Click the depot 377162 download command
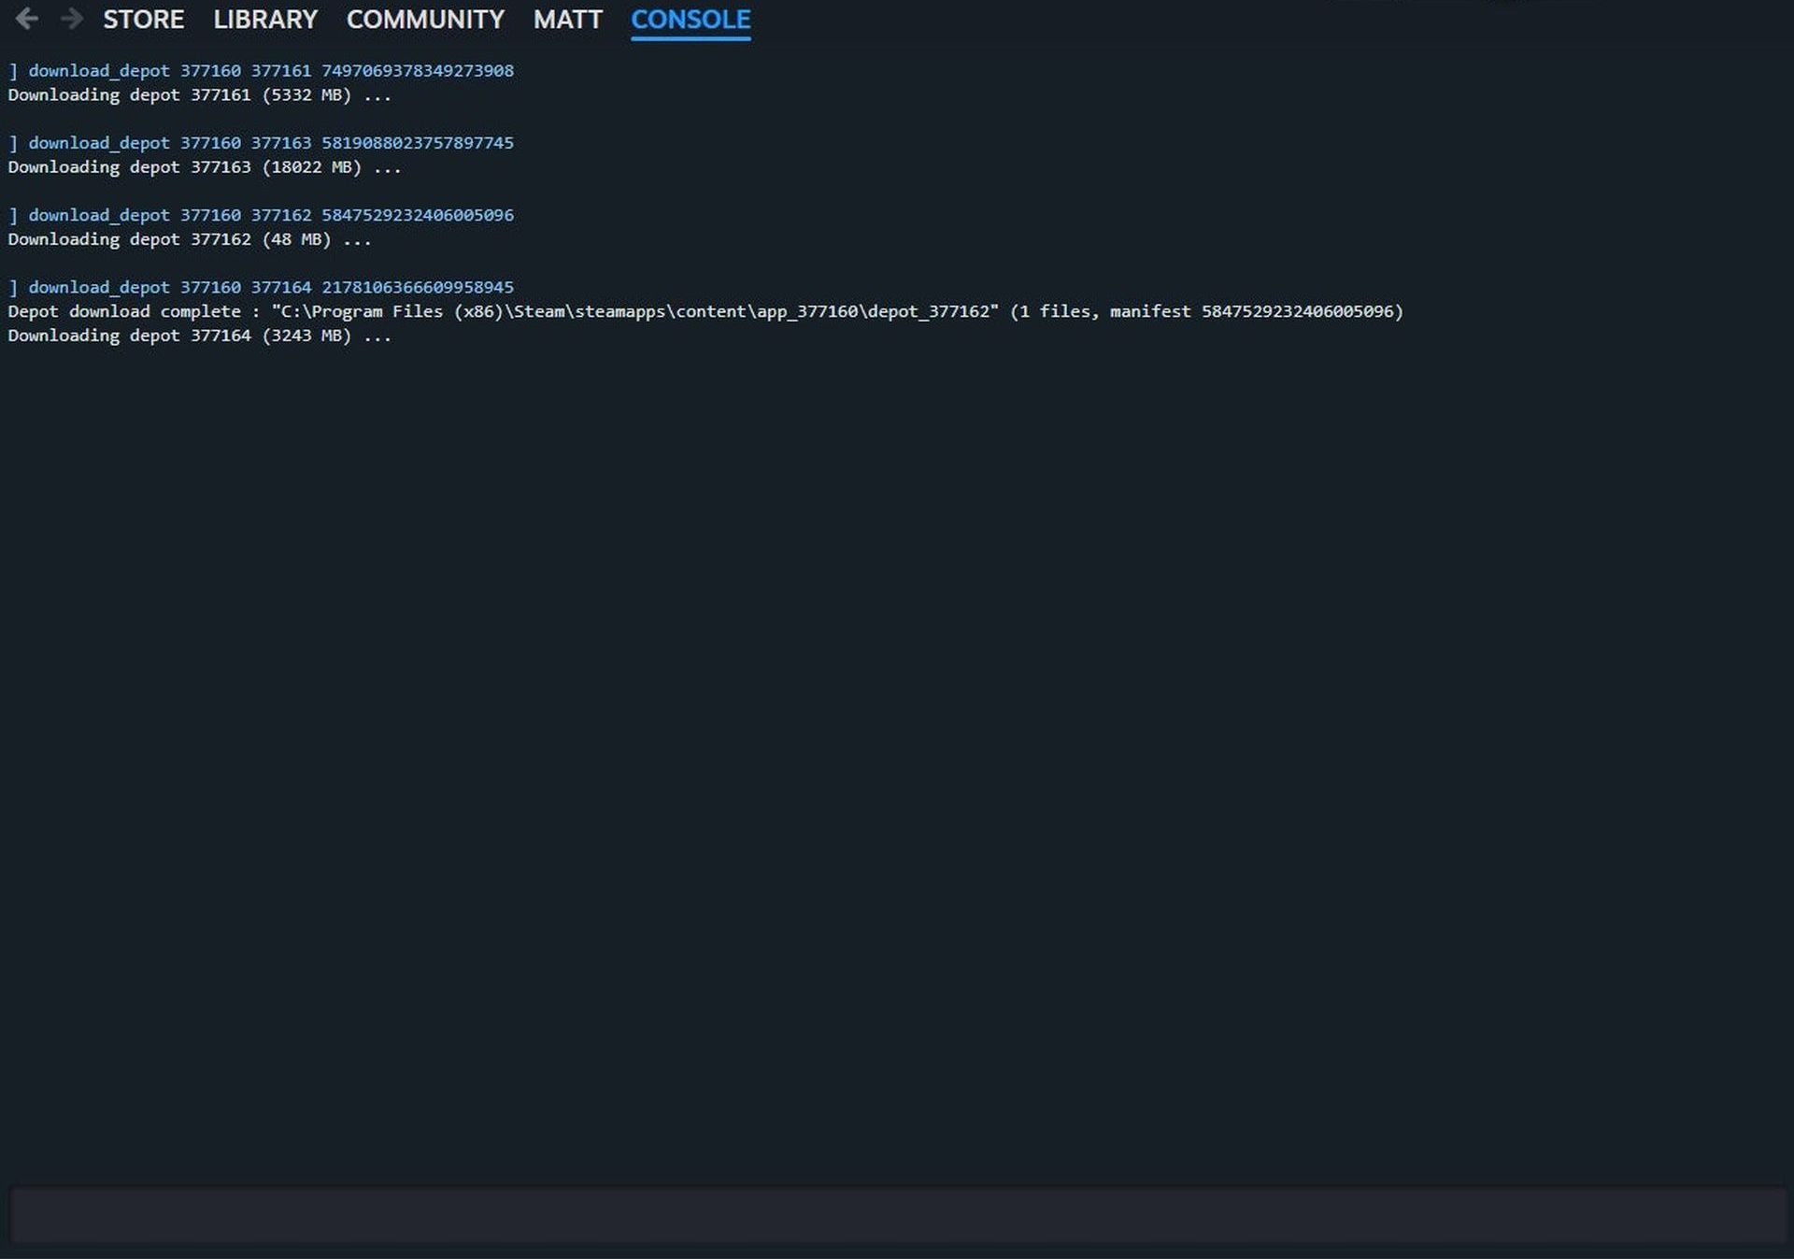The image size is (1794, 1259). click(261, 214)
